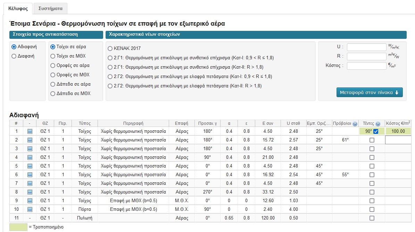Click the Κόστος input field at top
The width and height of the screenshot is (415, 232).
366,66
